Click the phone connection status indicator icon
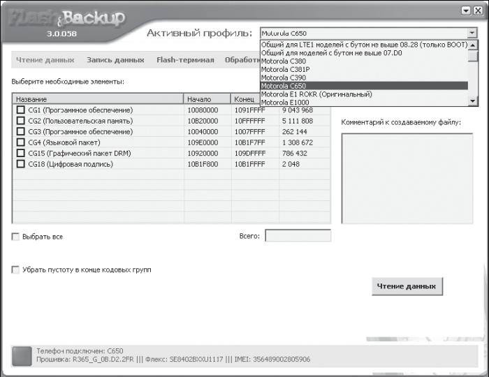Image resolution: width=489 pixels, height=377 pixels. coord(22,356)
